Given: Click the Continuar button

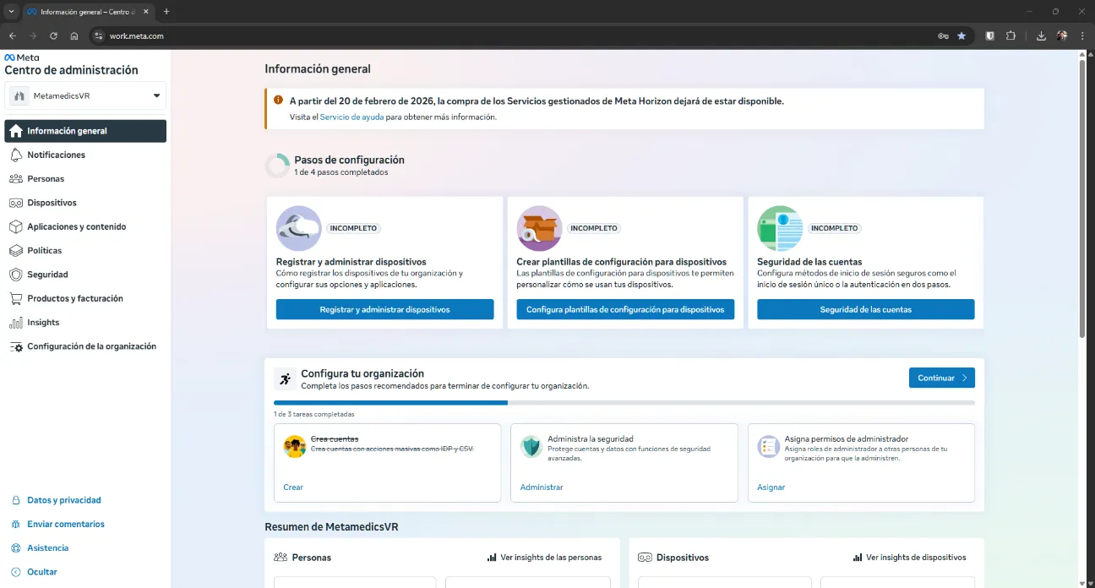Looking at the screenshot, I should point(942,378).
